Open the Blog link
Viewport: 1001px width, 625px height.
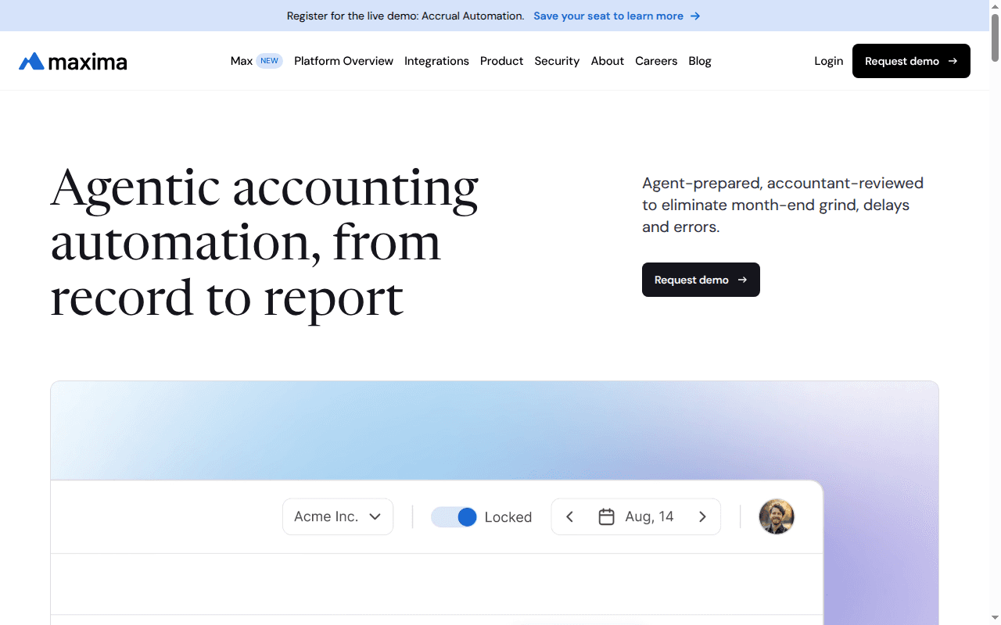pyautogui.click(x=700, y=61)
